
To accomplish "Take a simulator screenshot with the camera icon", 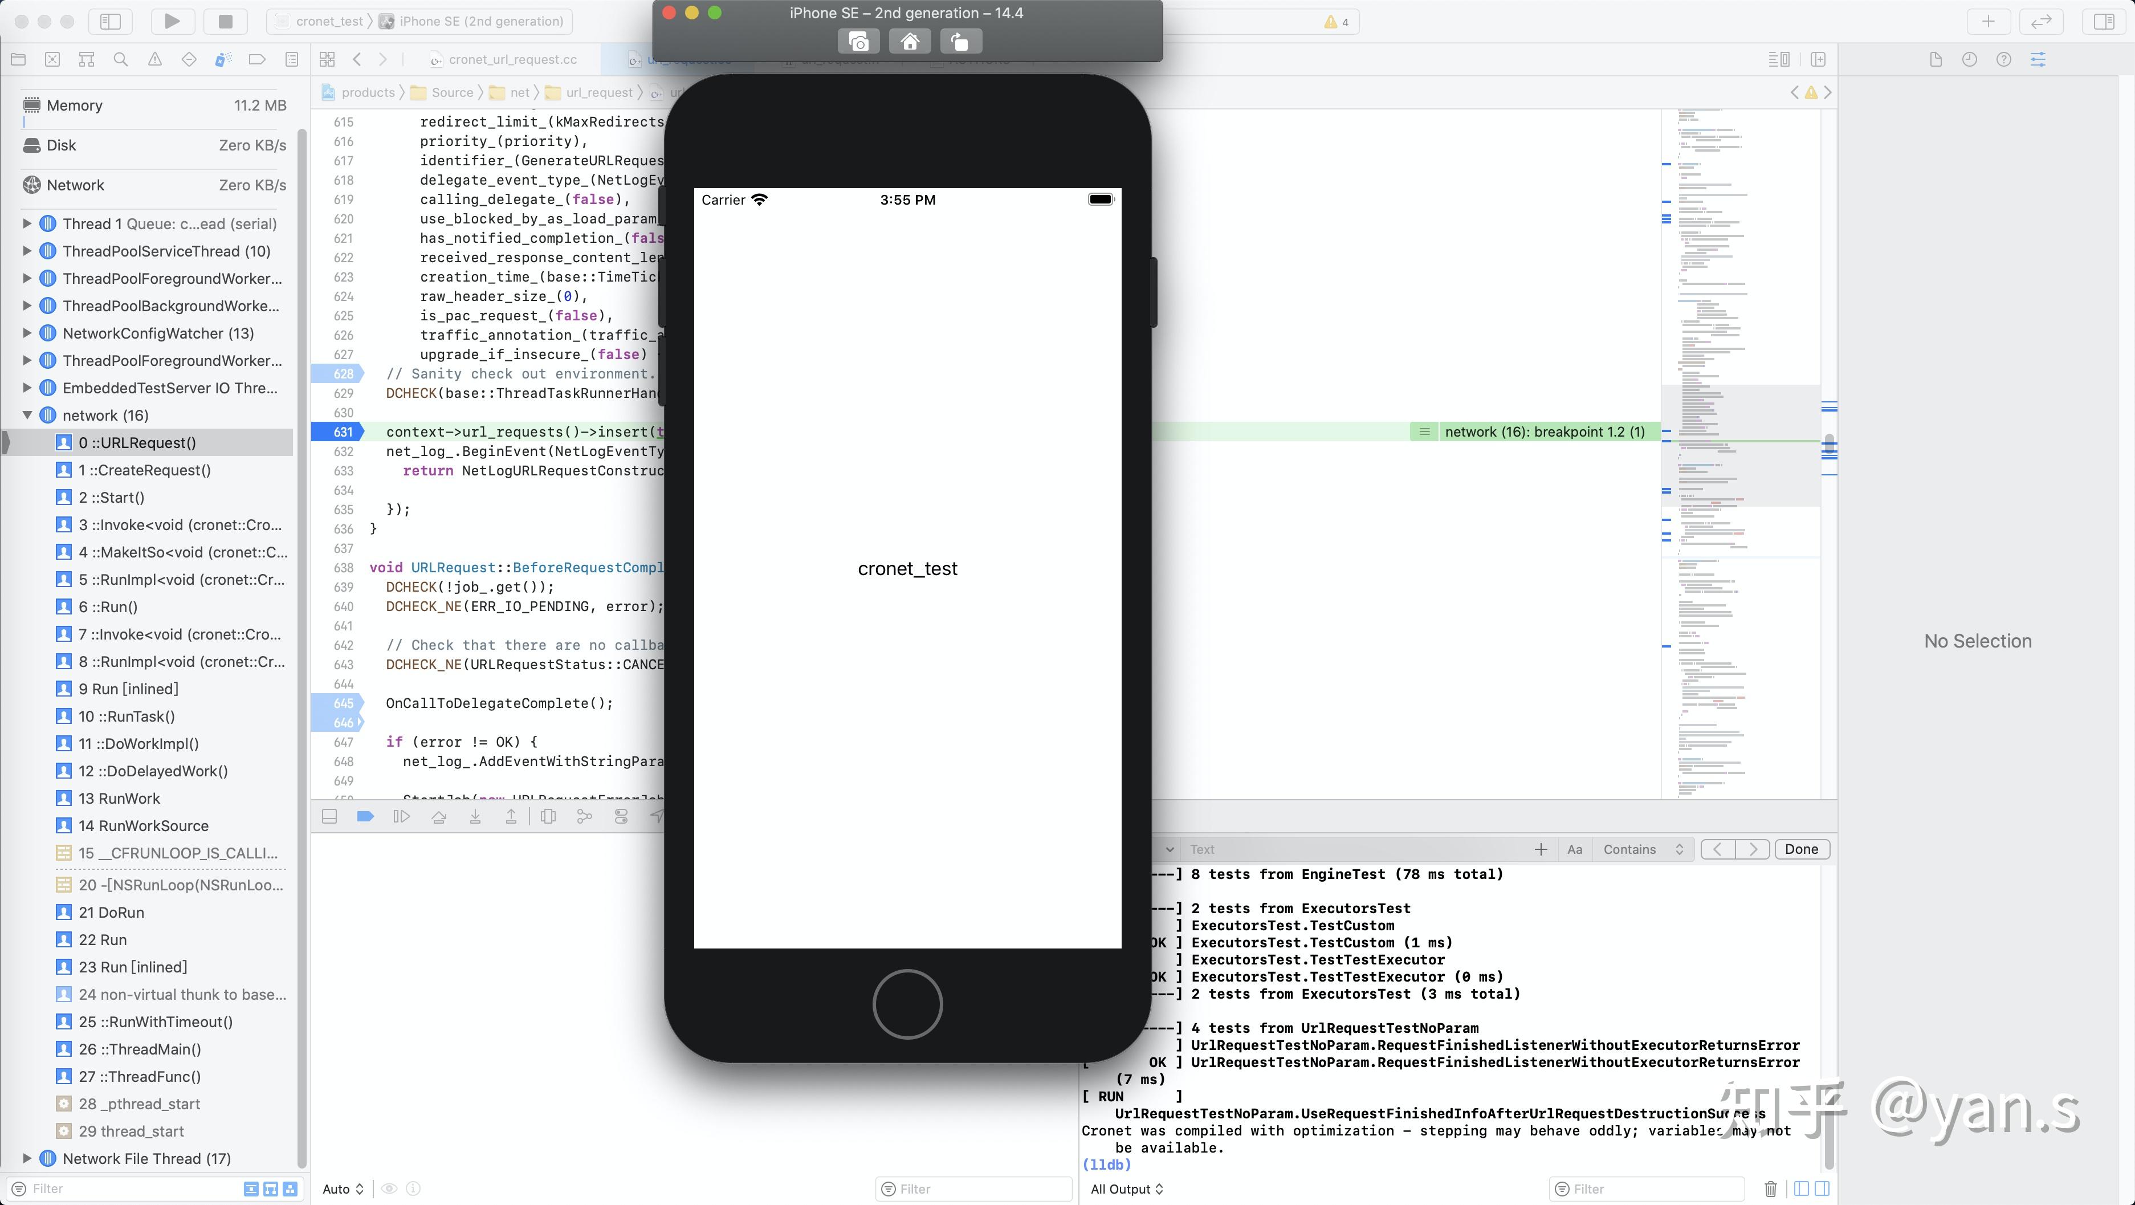I will 859,40.
